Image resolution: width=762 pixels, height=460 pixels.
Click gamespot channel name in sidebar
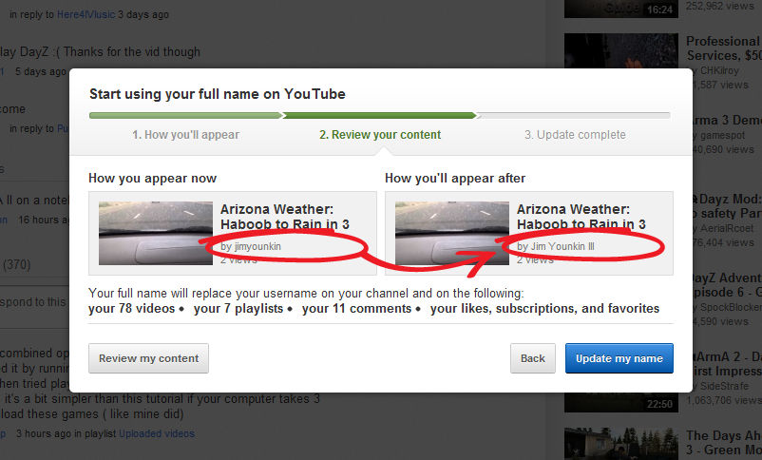point(721,135)
